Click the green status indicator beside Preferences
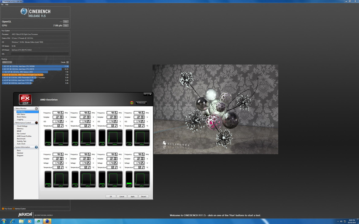Image resolution: width=359 pixels, height=224 pixels. tap(132, 103)
